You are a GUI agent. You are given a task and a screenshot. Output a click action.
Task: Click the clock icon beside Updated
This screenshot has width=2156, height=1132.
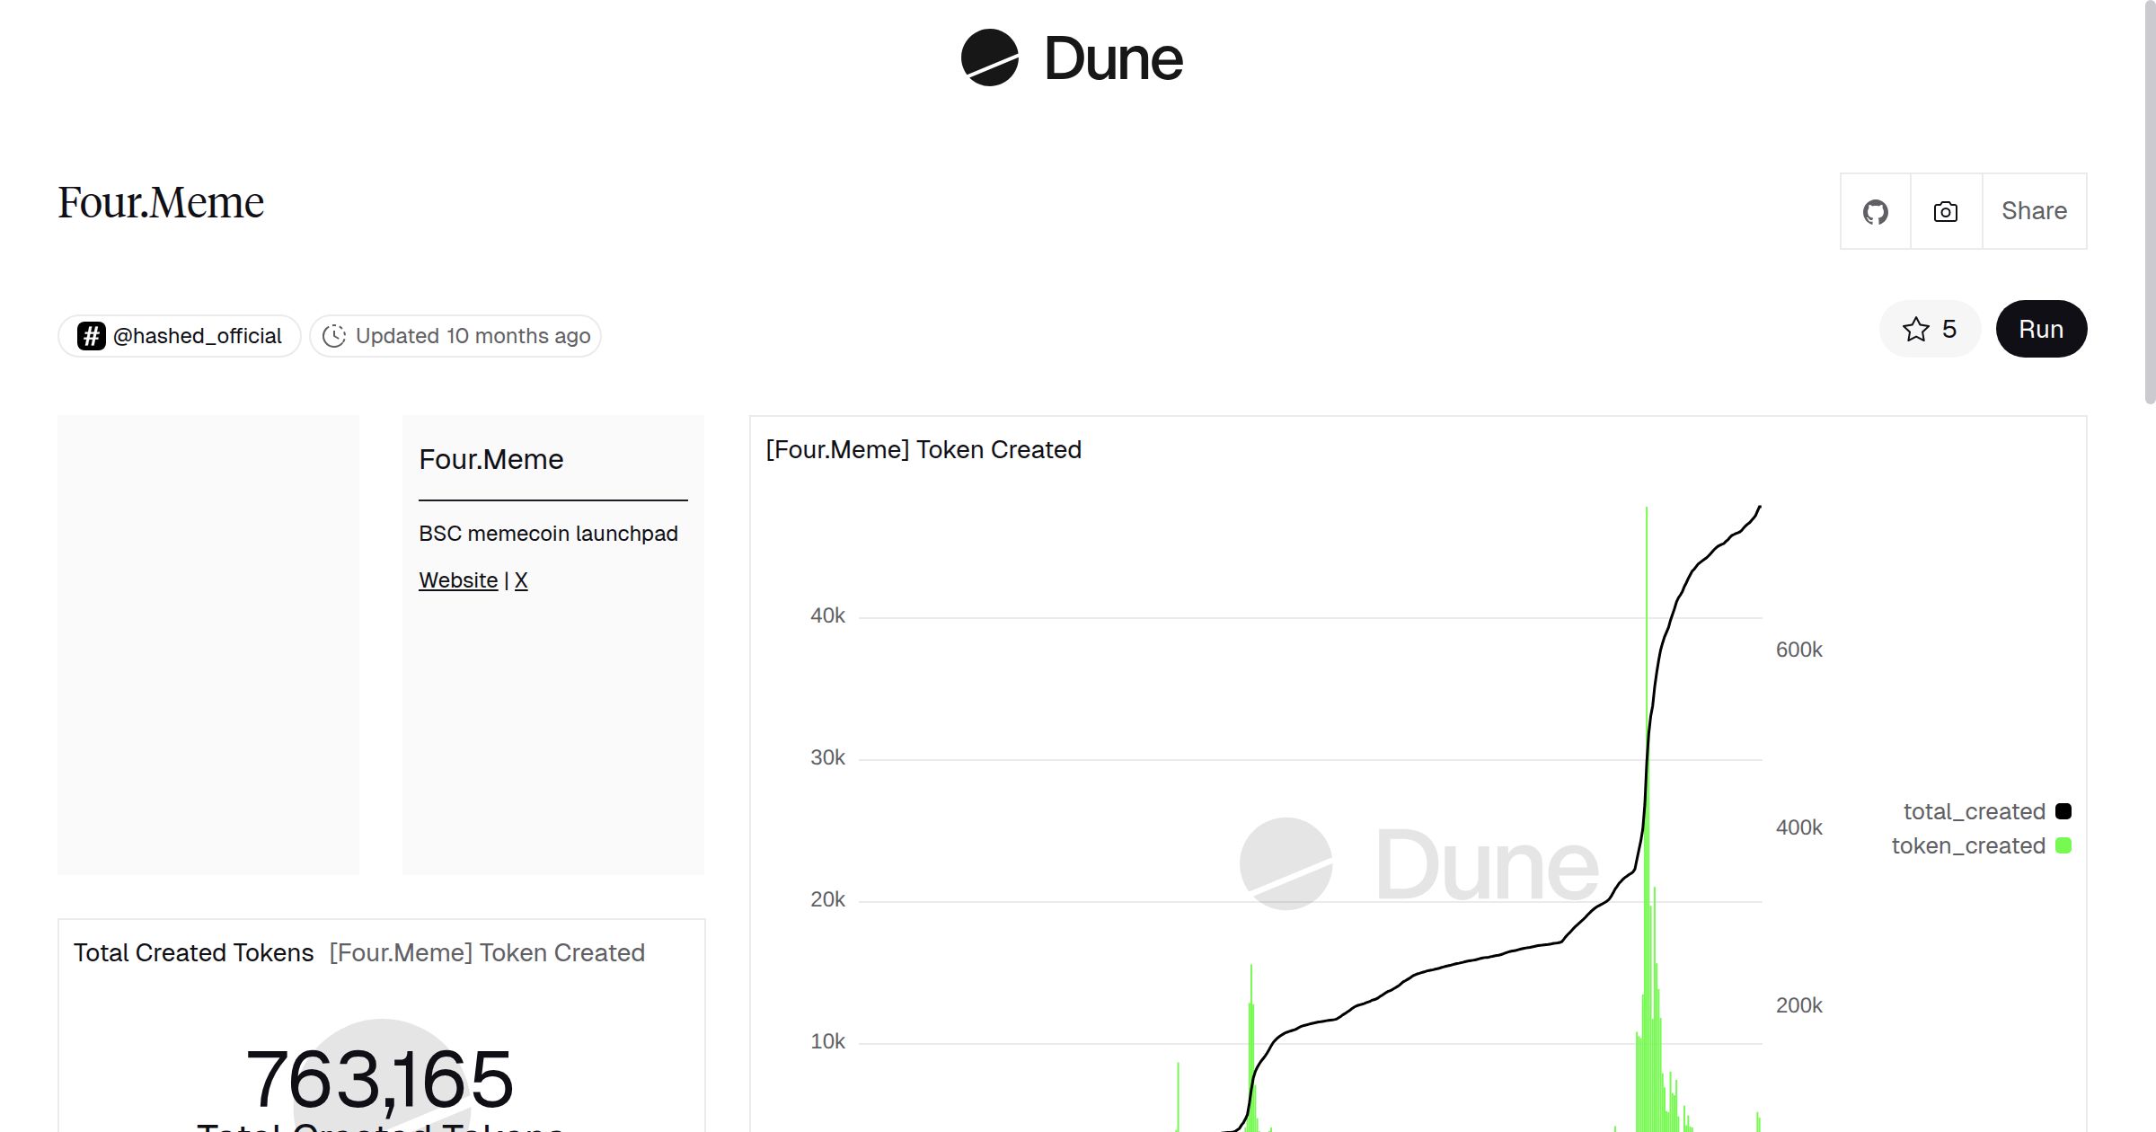click(x=334, y=336)
